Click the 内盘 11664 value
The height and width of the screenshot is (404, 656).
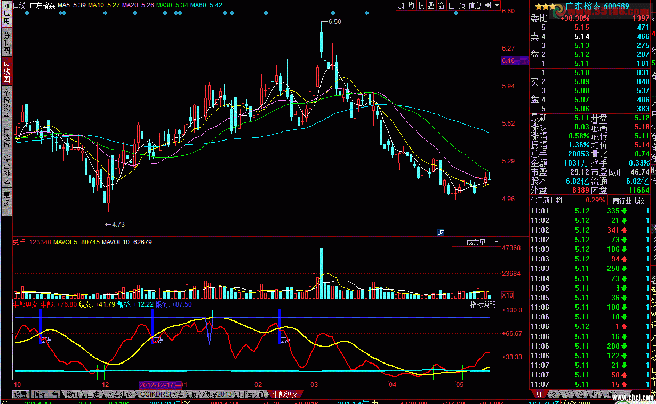tap(638, 190)
